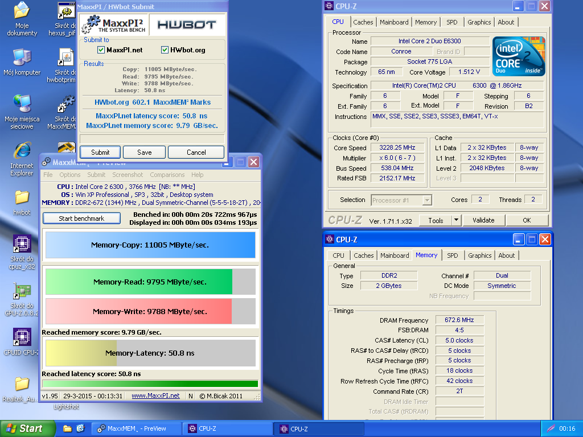Click the HWBOT logo banner
Image resolution: width=583 pixels, height=437 pixels.
click(x=187, y=25)
